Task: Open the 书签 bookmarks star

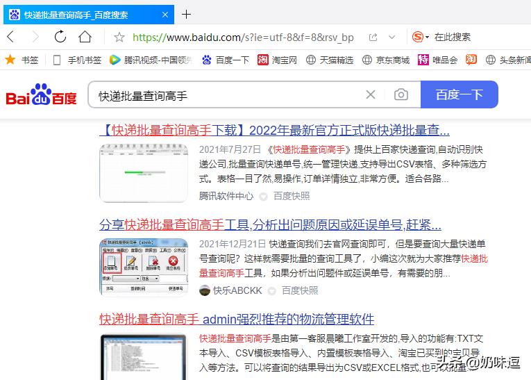Action: [x=22, y=60]
